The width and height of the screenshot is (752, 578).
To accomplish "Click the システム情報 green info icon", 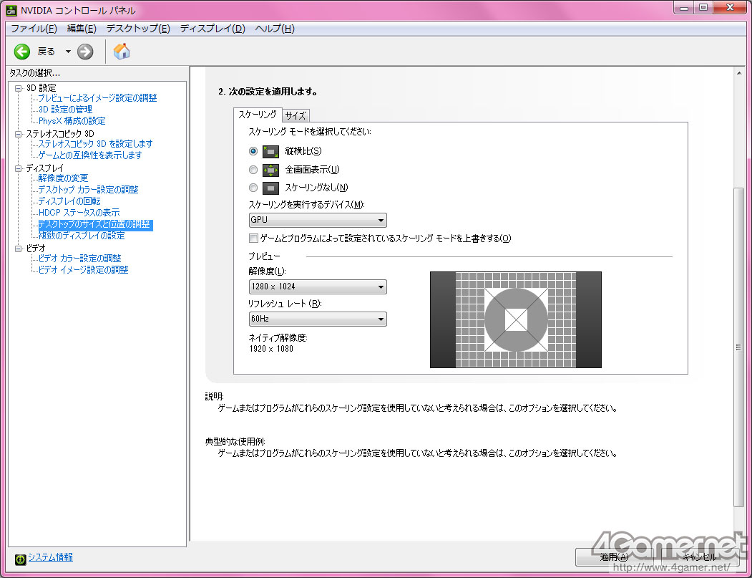I will [20, 559].
